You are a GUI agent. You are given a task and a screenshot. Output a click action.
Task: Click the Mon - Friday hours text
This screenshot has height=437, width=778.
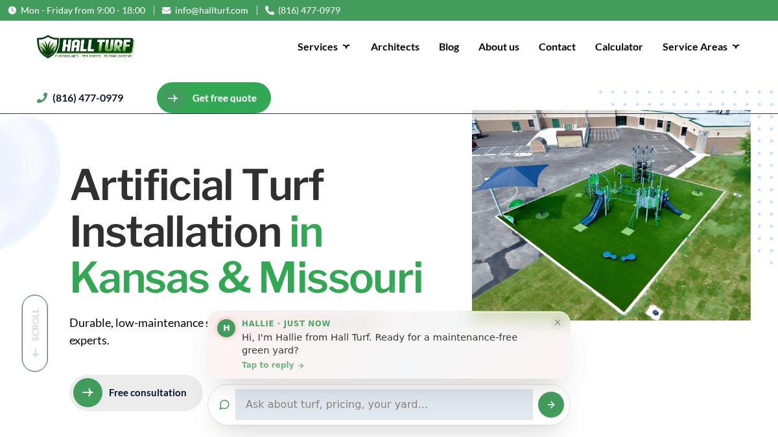83,10
